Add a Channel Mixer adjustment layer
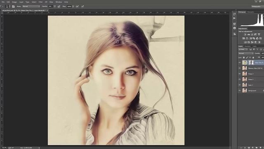This screenshot has width=264, height=149. (257, 38)
